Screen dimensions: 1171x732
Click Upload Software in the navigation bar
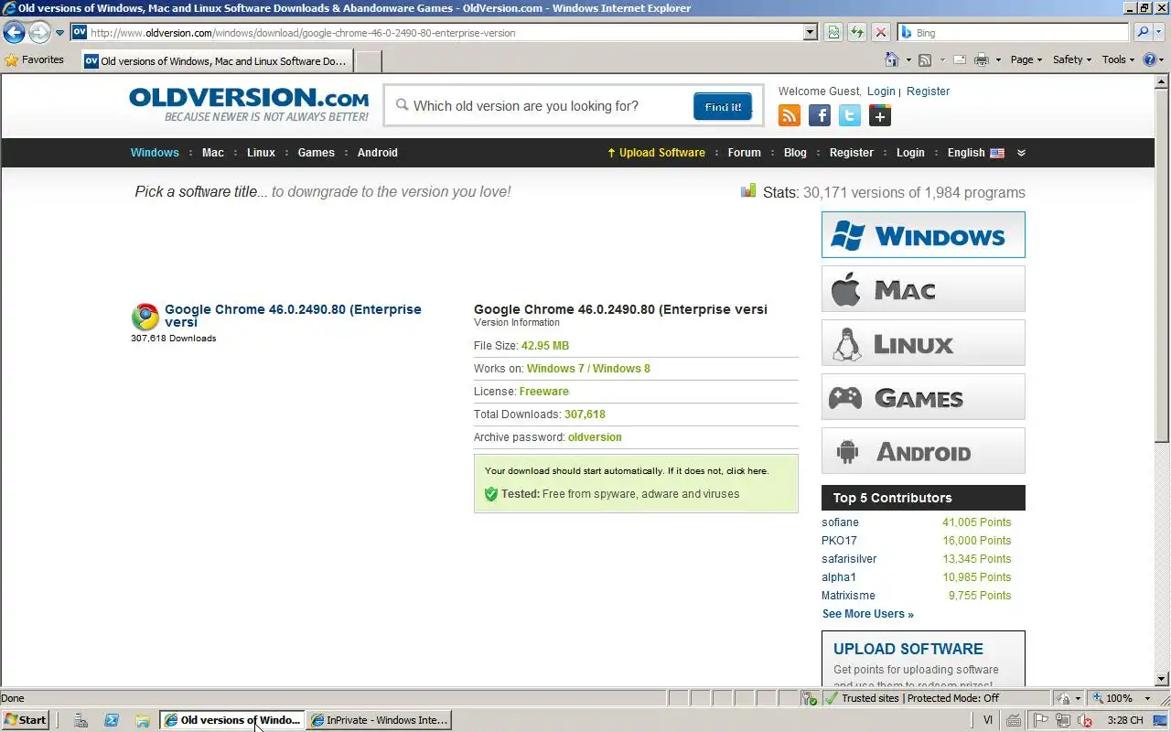click(656, 153)
